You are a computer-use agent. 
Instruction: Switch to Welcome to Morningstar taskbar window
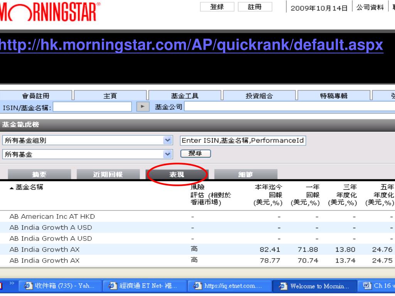[x=314, y=286]
